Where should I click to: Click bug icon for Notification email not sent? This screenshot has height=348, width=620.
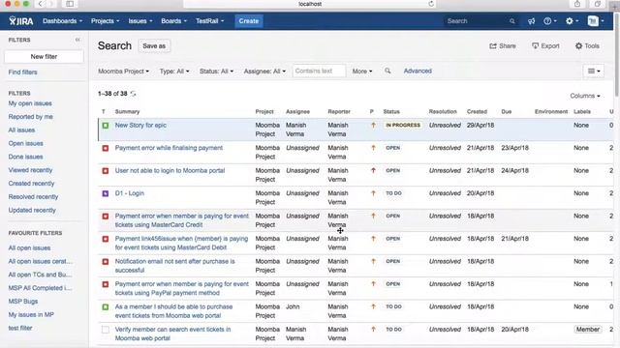click(x=106, y=262)
